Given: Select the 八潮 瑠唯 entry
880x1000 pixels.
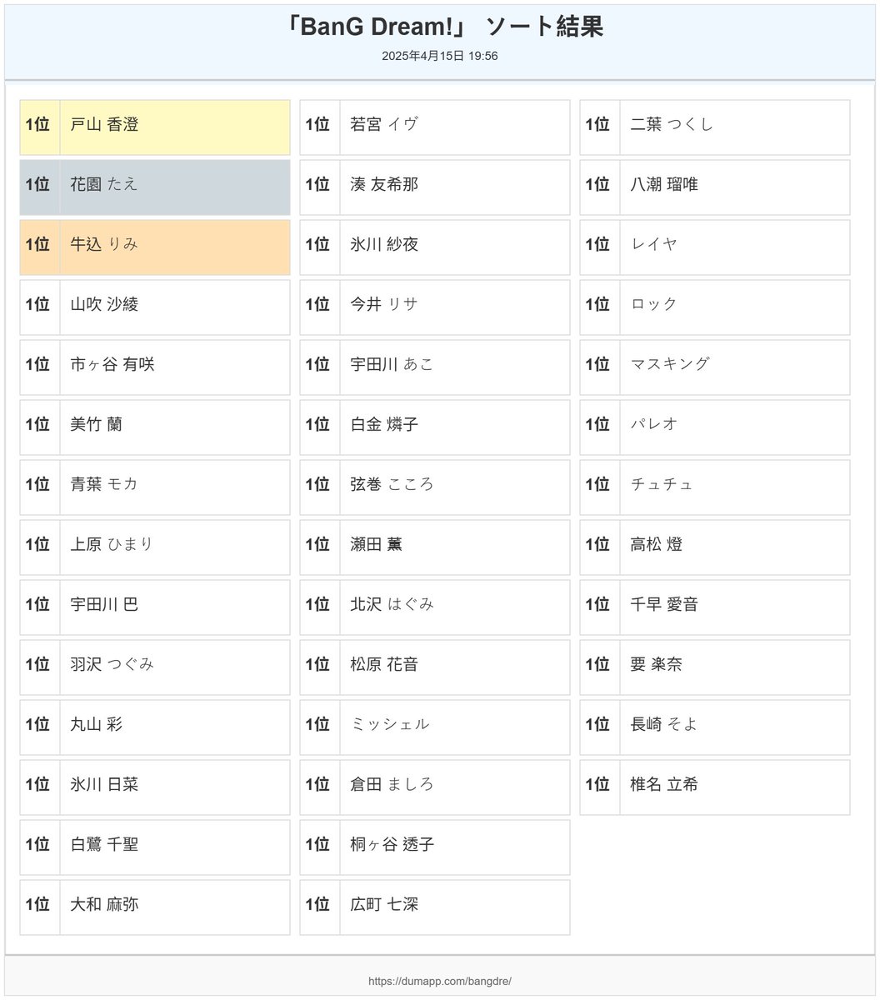Looking at the screenshot, I should coord(715,187).
